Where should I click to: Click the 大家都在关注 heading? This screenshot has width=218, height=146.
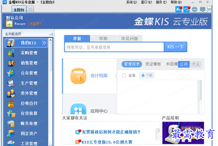pyautogui.click(x=75, y=118)
